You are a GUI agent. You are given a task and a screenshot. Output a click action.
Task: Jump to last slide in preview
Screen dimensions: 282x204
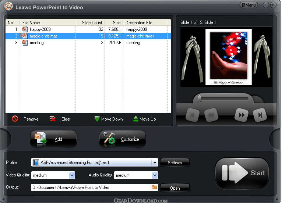[261, 116]
